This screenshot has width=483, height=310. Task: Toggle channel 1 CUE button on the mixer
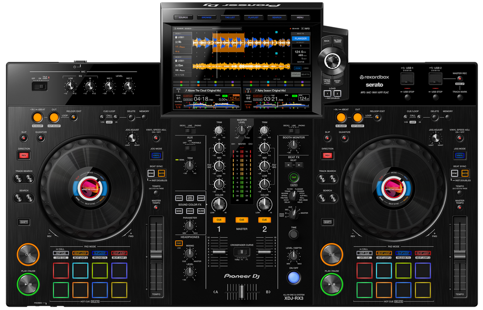pos(219,220)
